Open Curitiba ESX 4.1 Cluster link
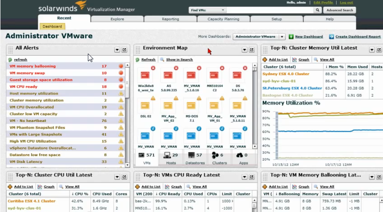This screenshot has width=383, height=212. 32,201
